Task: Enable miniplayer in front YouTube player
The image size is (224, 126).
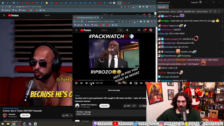Action: tap(136, 83)
